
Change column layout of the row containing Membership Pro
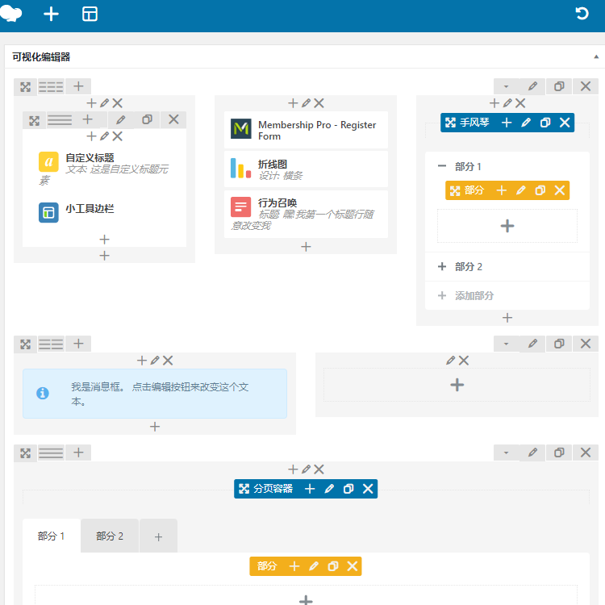click(51, 86)
